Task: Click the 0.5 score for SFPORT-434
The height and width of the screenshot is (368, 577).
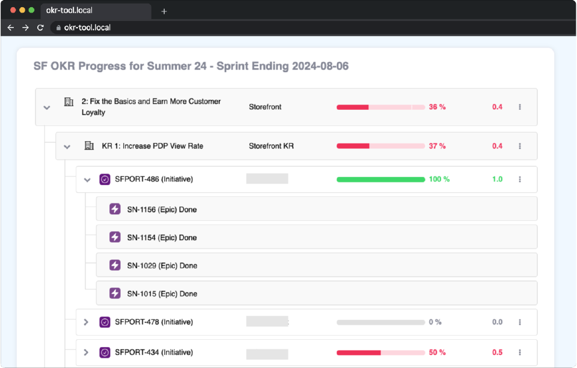Action: tap(497, 352)
